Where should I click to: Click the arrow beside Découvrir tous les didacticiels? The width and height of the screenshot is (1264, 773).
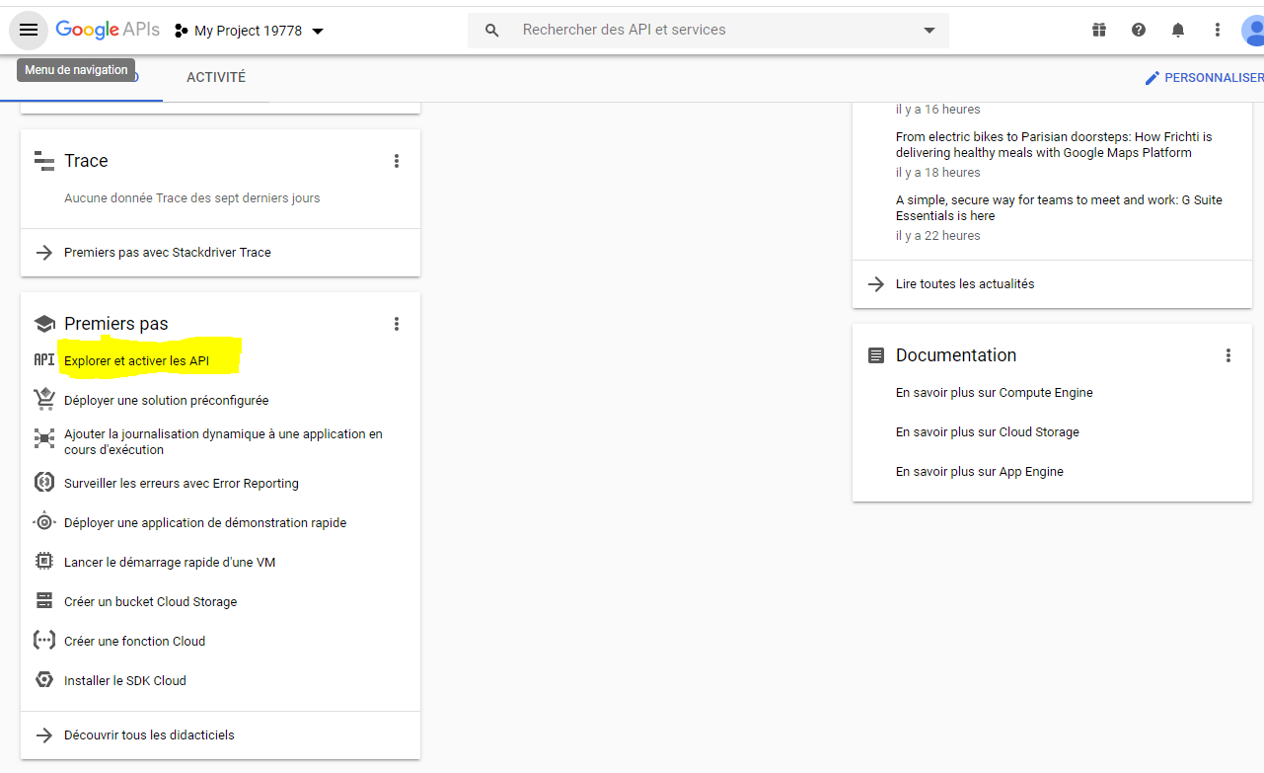[43, 735]
